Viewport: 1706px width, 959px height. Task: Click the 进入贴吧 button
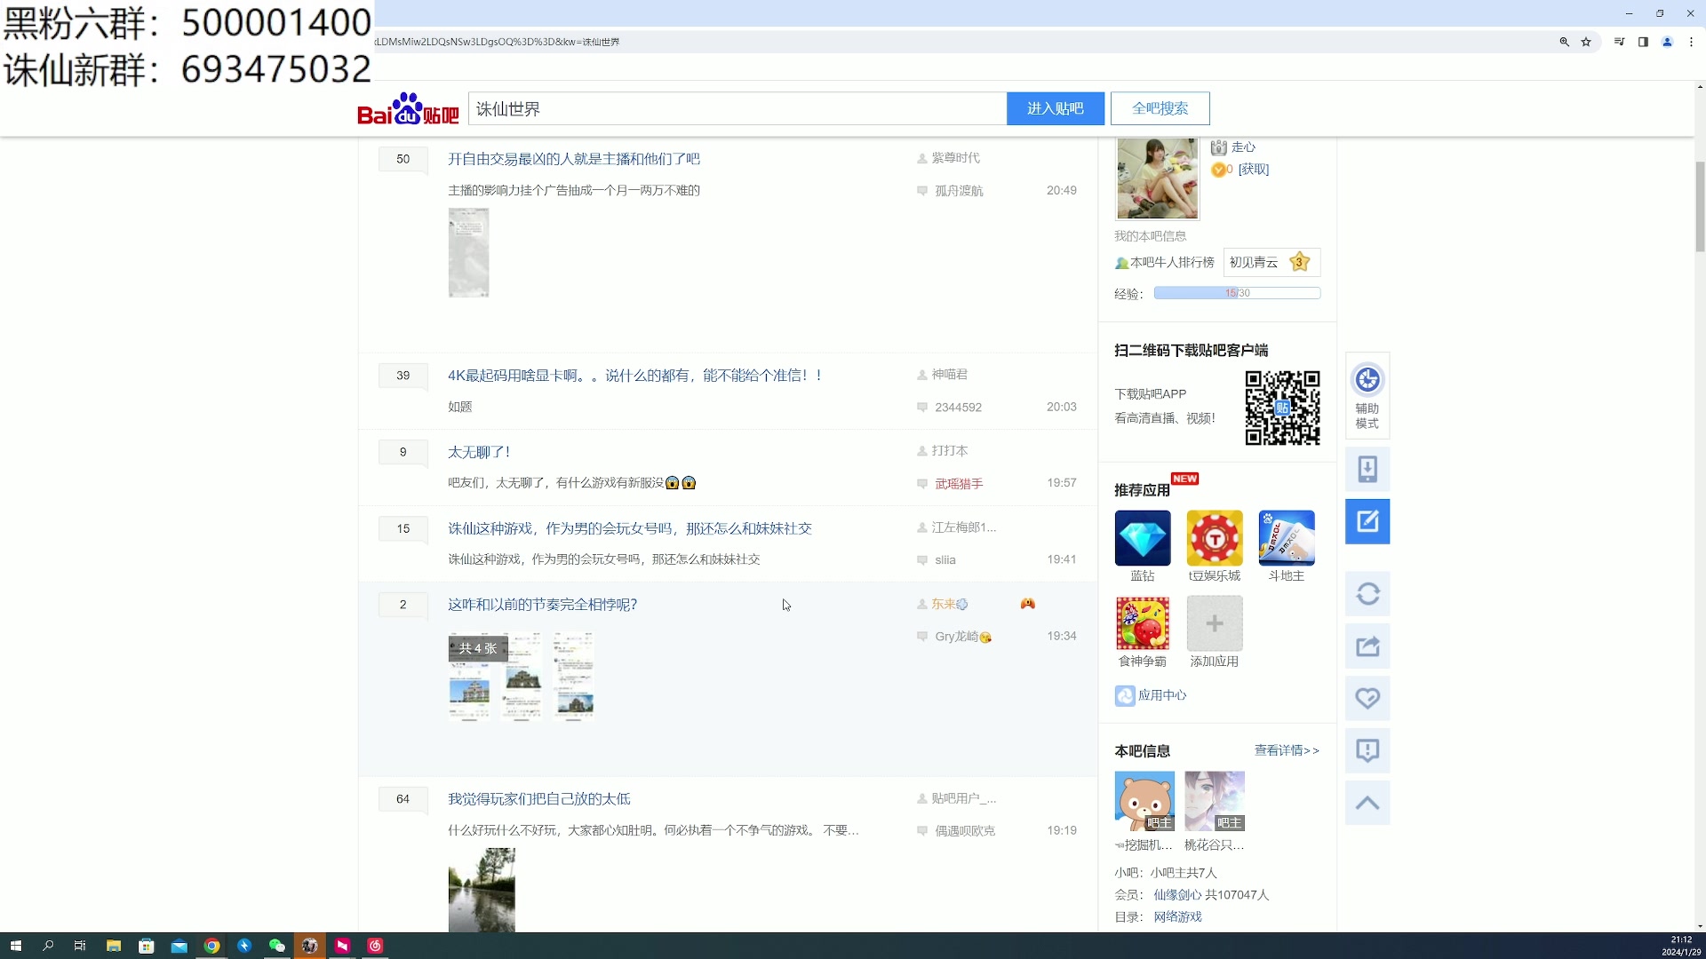tap(1055, 107)
